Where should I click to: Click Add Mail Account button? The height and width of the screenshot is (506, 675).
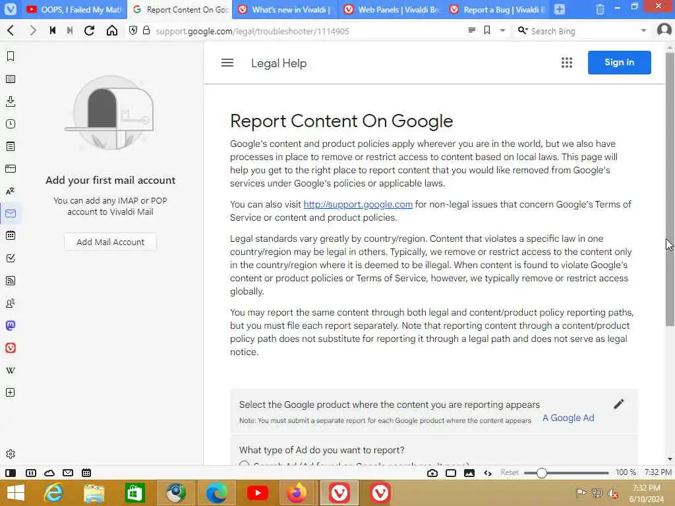click(x=110, y=242)
